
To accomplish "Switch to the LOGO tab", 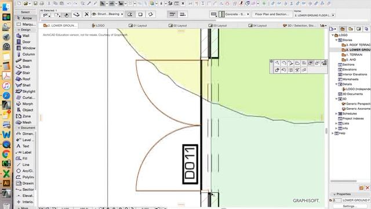I will (x=98, y=26).
